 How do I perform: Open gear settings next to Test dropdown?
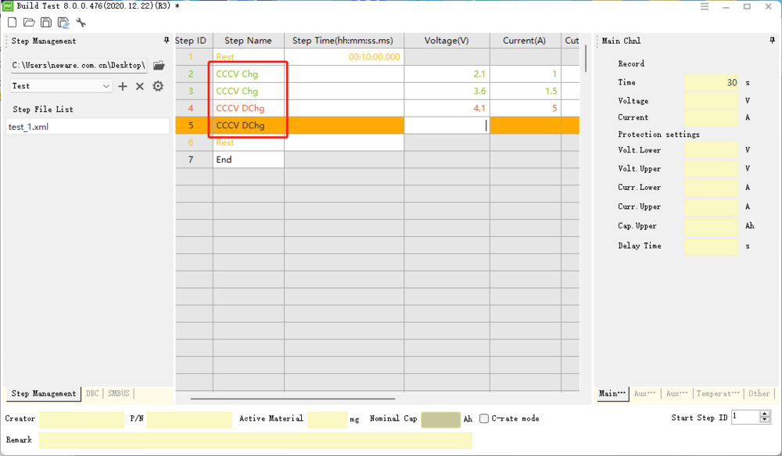tap(158, 86)
